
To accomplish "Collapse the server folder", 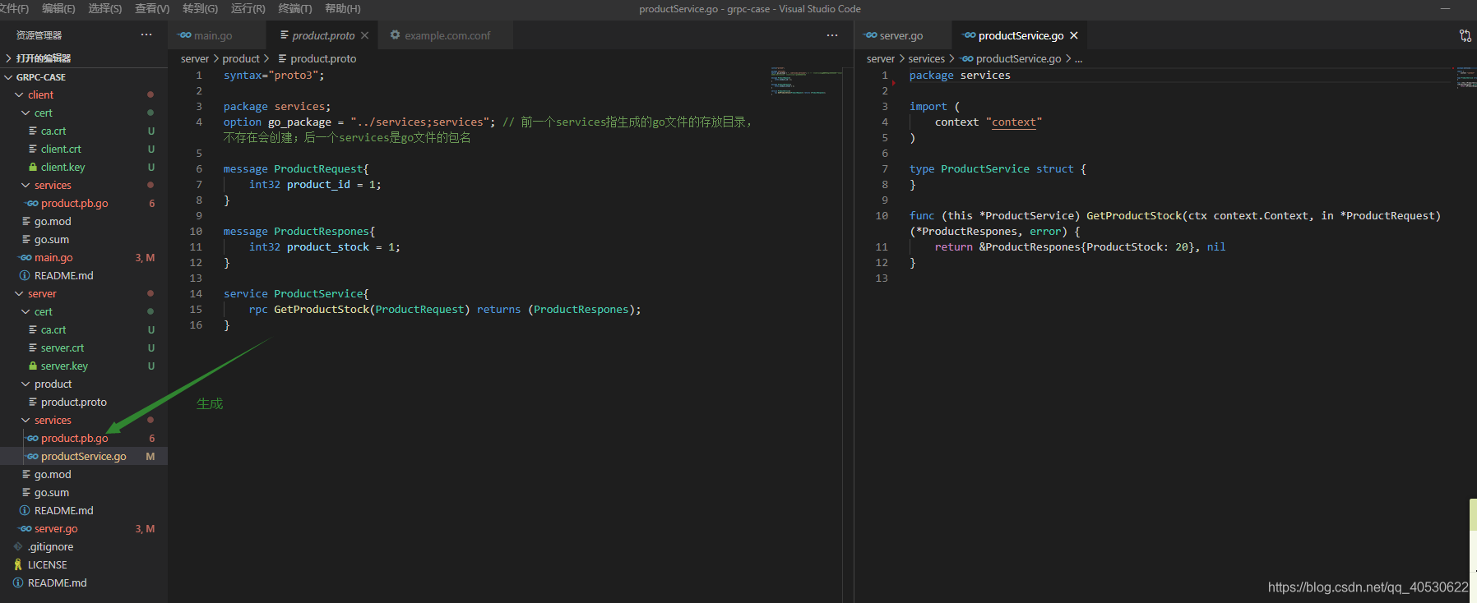I will coord(19,293).
